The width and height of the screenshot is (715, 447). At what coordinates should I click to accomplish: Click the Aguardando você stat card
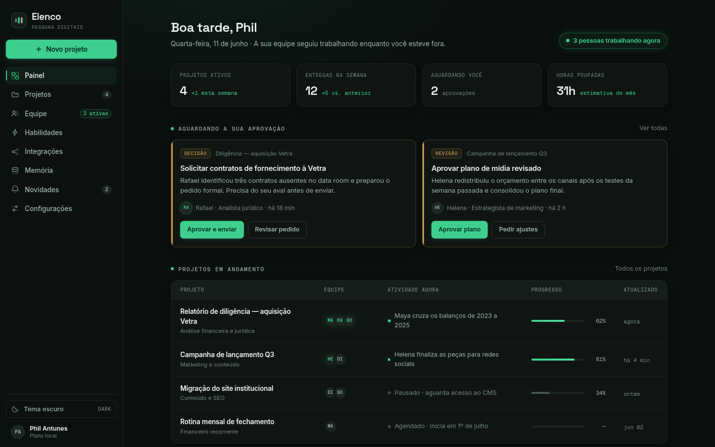[482, 85]
